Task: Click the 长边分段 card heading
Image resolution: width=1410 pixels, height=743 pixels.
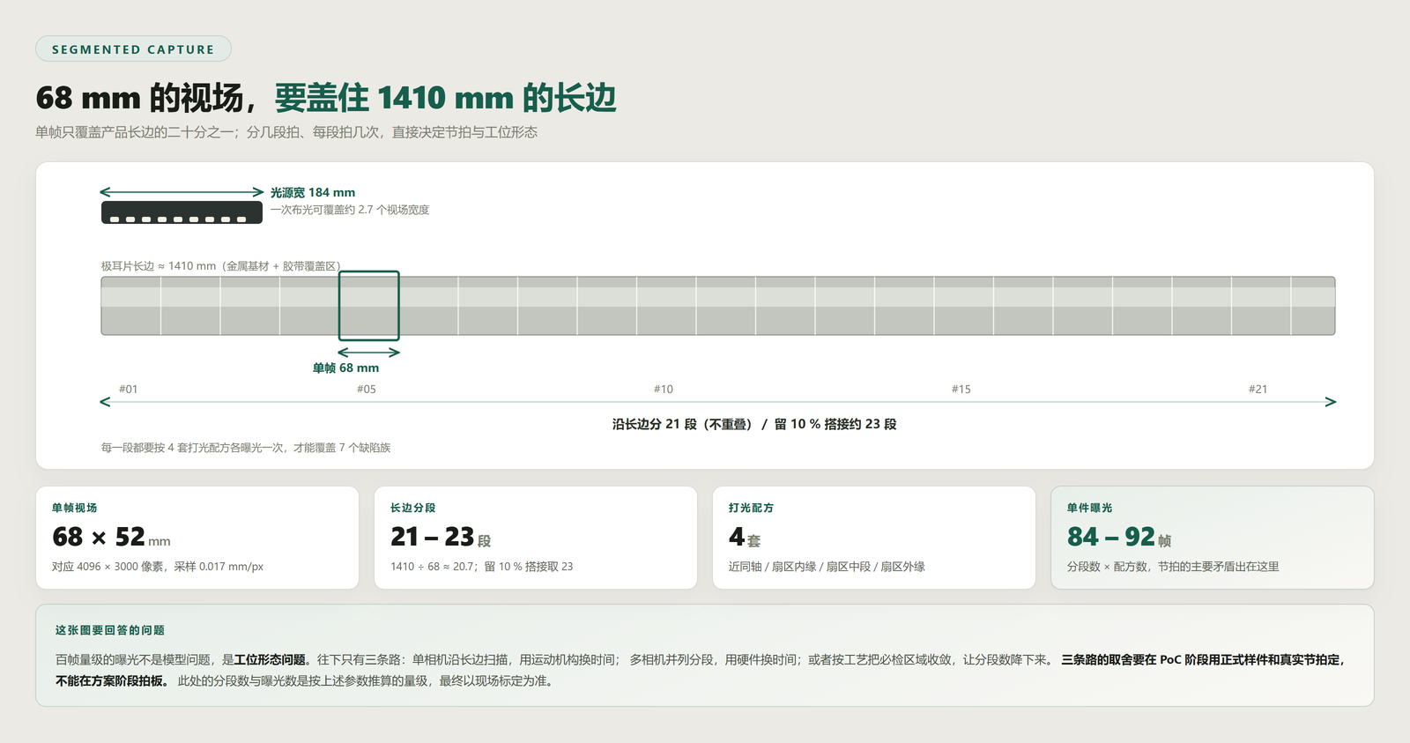Action: [413, 508]
